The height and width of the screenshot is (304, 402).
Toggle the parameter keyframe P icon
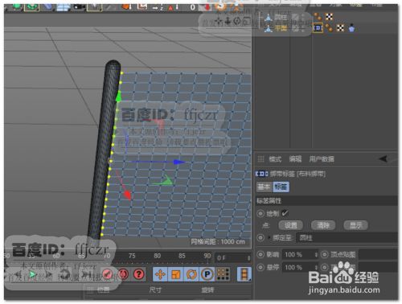(207, 274)
